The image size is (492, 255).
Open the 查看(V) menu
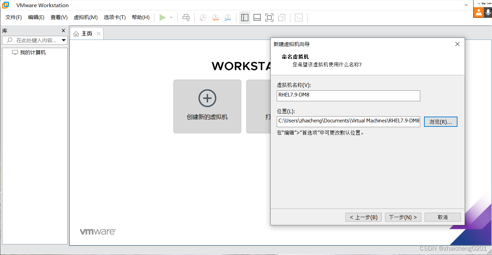(59, 17)
